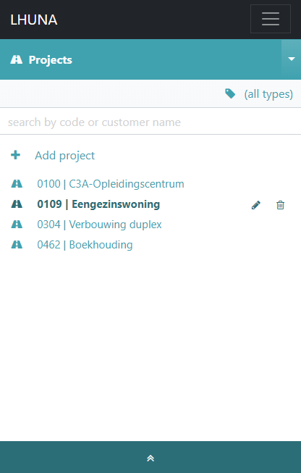Click the LHUNA brand title

(34, 20)
